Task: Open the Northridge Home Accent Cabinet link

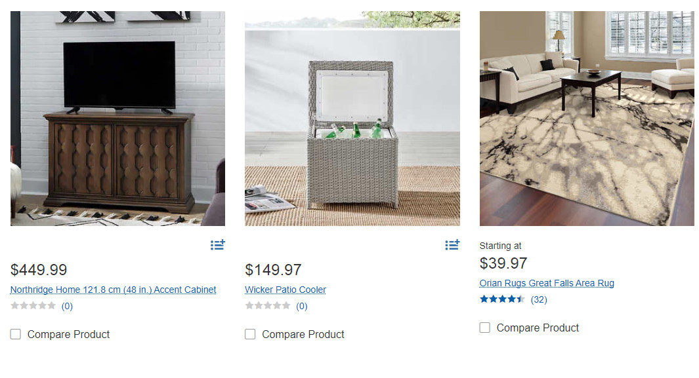Action: pyautogui.click(x=113, y=290)
